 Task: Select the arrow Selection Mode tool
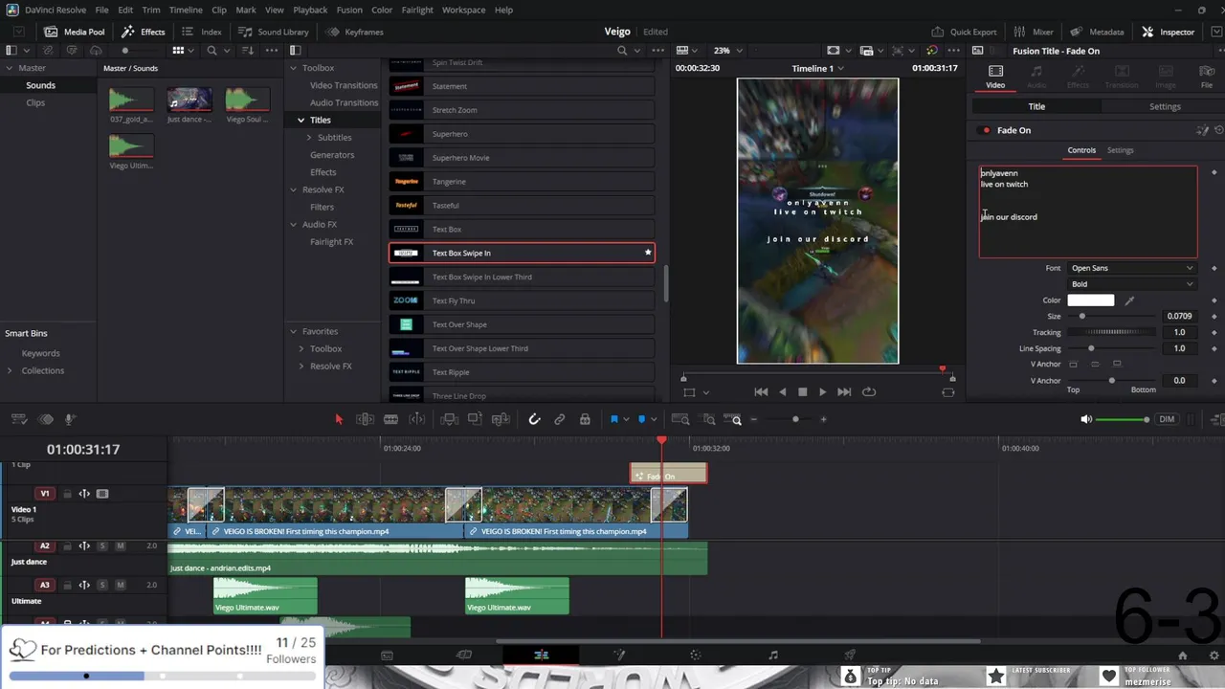[338, 419]
